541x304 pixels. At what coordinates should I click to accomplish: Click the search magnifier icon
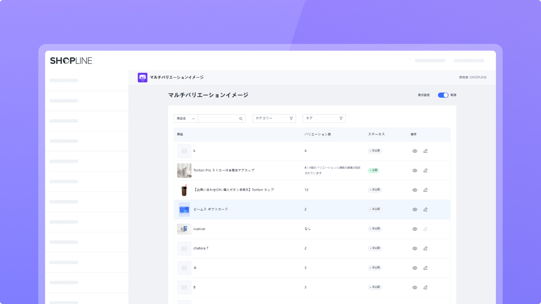241,119
